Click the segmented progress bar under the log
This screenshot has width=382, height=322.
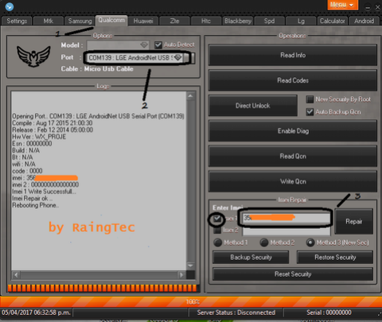(x=103, y=288)
